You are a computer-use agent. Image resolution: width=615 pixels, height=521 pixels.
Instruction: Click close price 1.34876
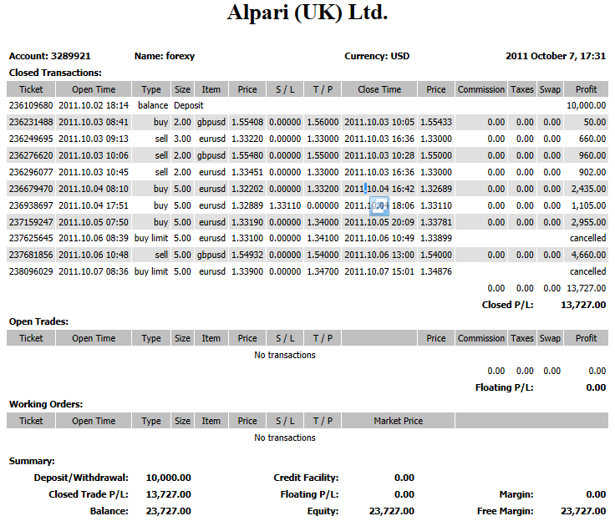436,271
